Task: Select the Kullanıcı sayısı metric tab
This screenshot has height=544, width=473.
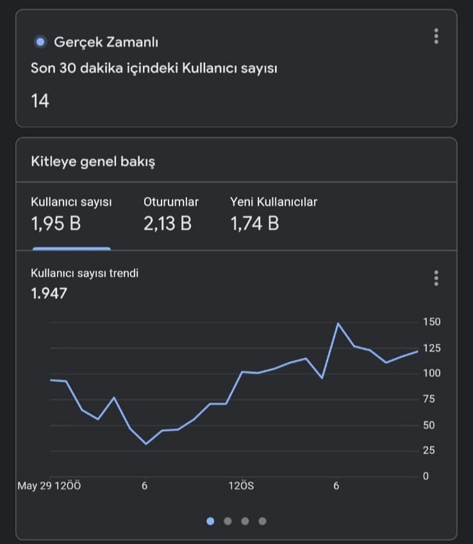Action: (71, 215)
